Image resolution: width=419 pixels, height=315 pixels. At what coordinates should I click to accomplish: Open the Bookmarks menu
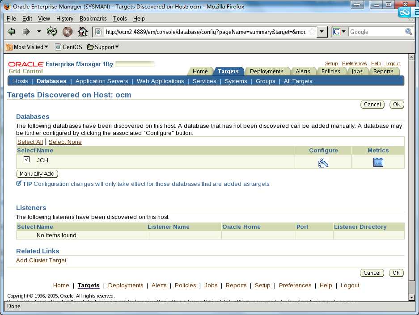(93, 18)
